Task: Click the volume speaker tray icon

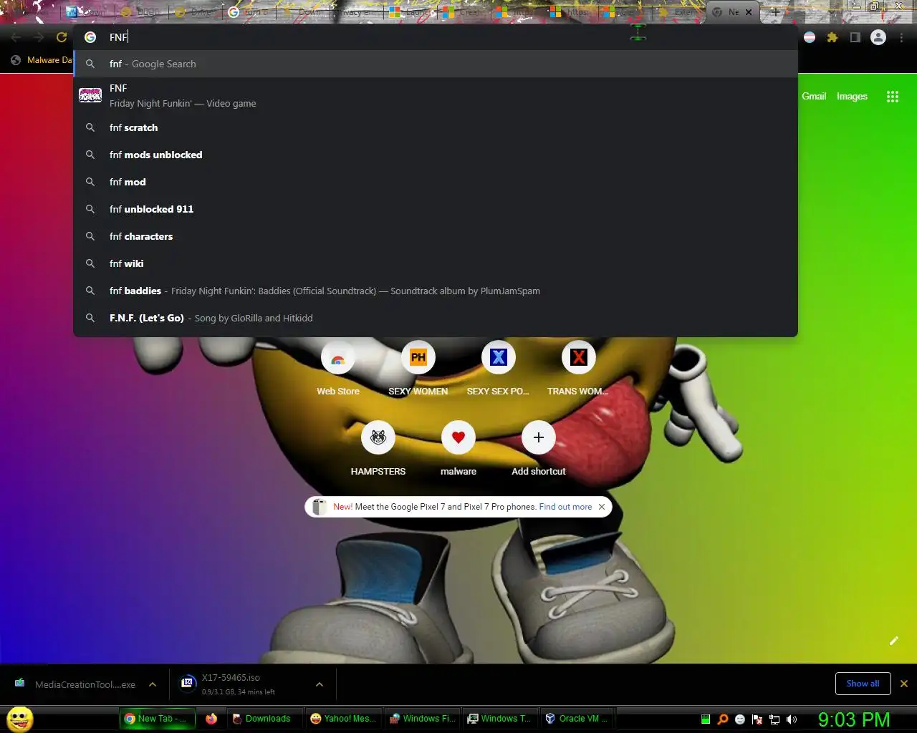Action: [x=792, y=719]
